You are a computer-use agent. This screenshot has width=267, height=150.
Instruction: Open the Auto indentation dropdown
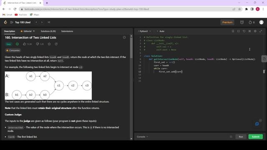tap(161, 31)
